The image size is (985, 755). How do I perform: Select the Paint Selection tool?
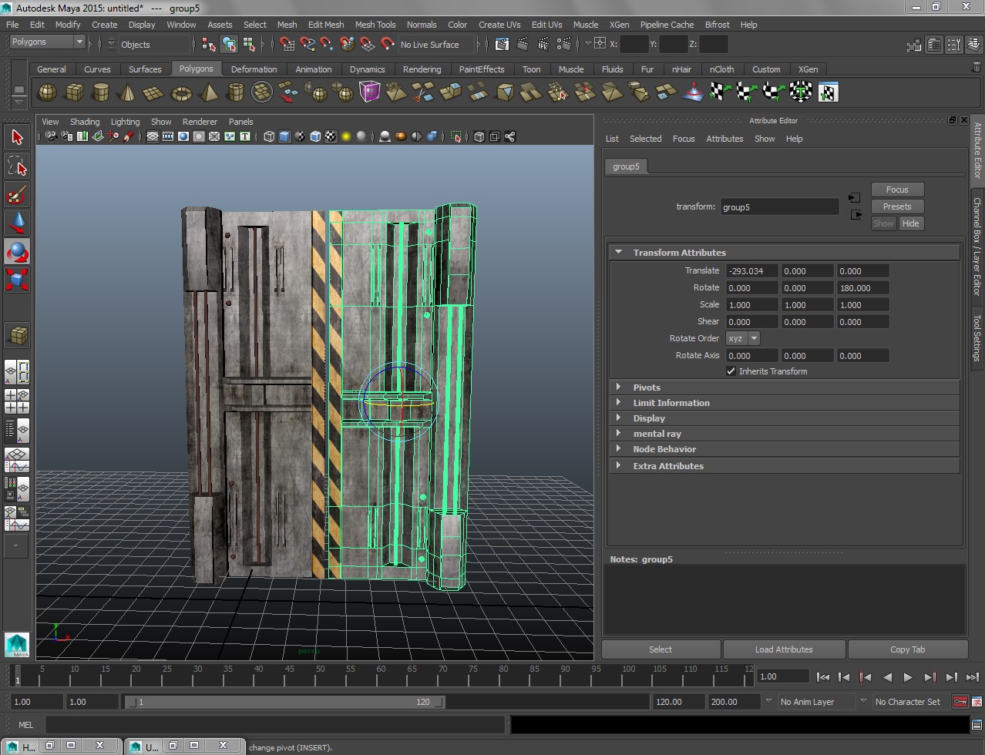click(17, 195)
